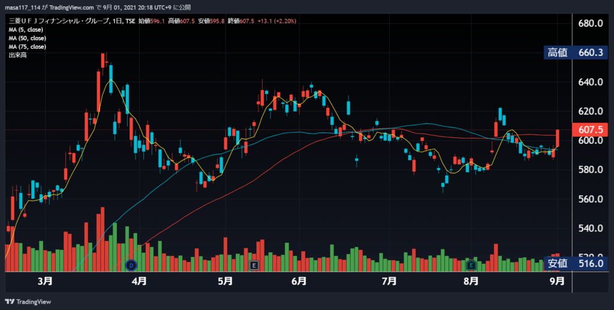Click the 580.0 price axis label
The image size is (614, 310).
pyautogui.click(x=591, y=170)
